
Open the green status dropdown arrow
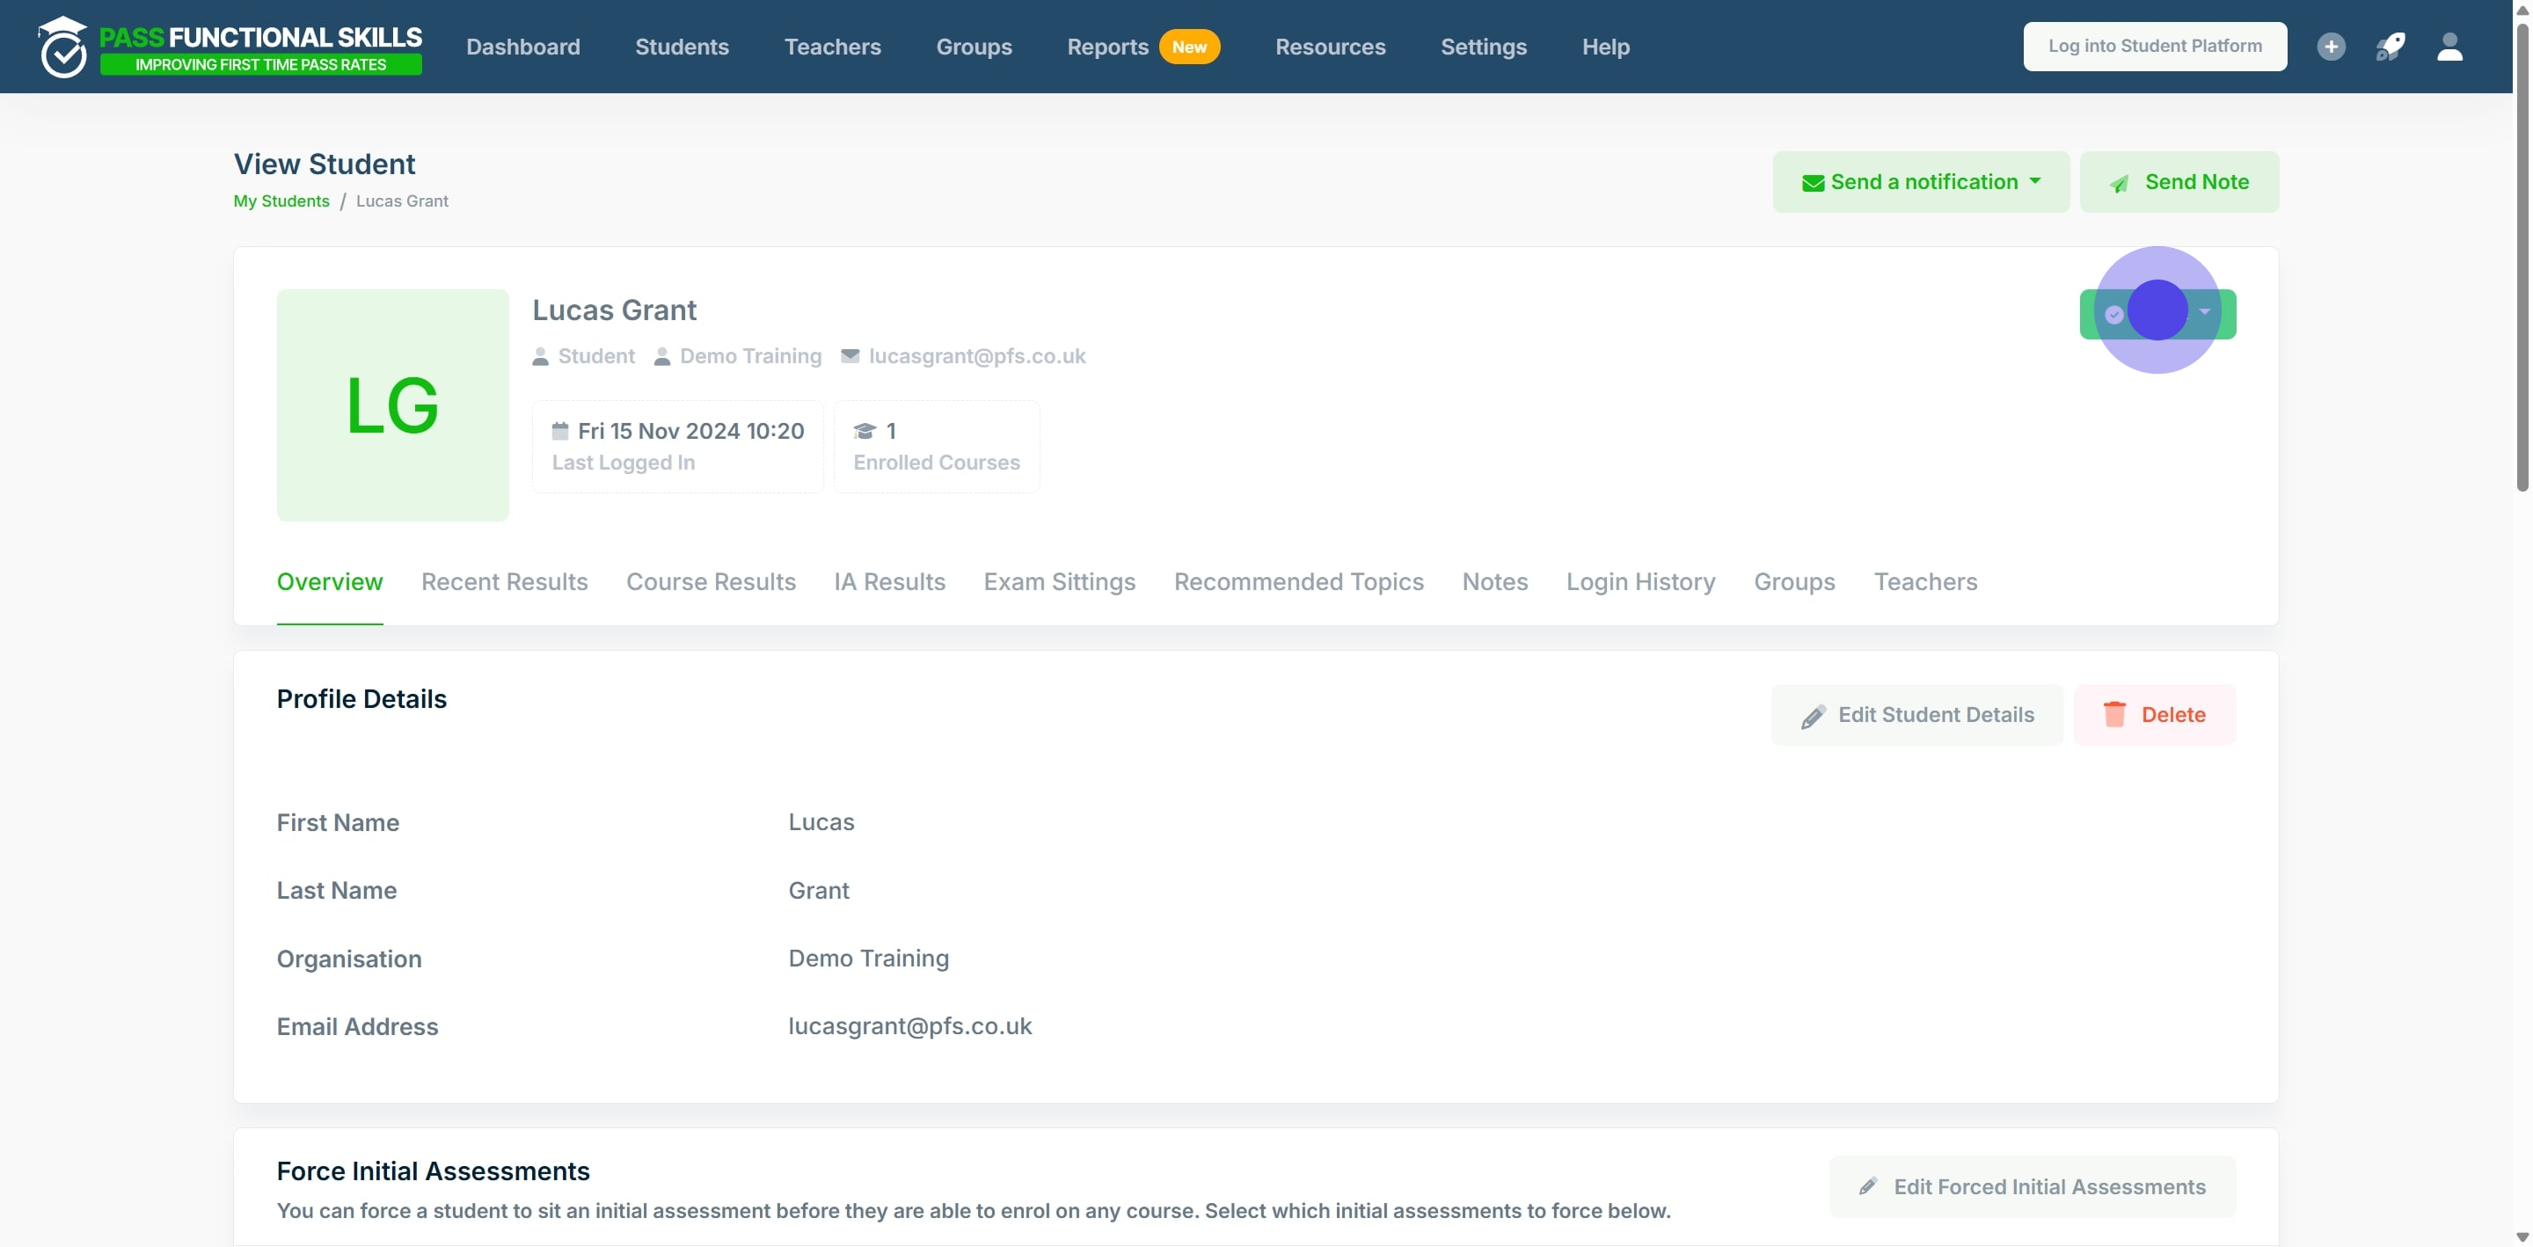click(x=2205, y=311)
